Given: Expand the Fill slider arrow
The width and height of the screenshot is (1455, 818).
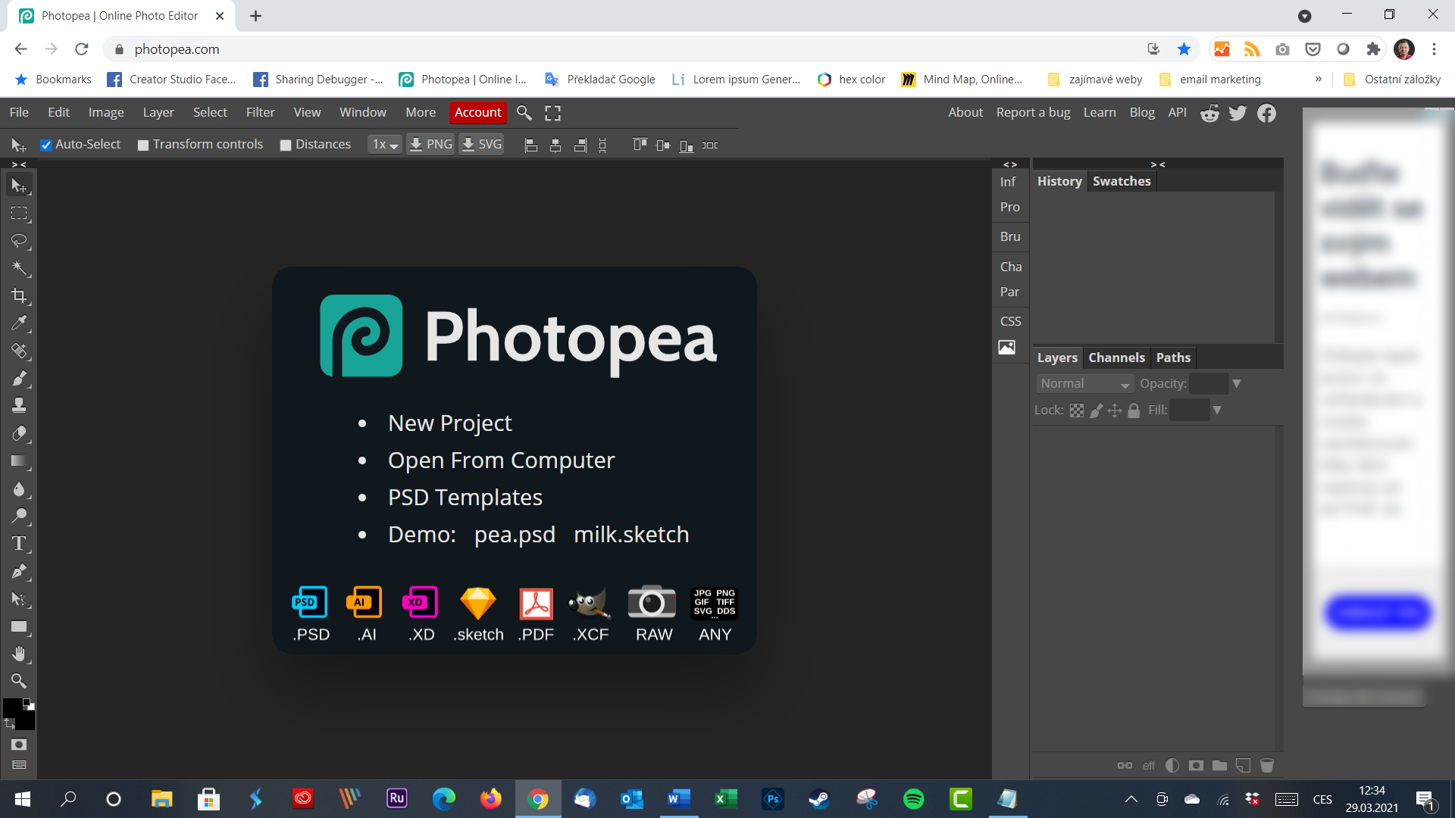Looking at the screenshot, I should (x=1217, y=411).
